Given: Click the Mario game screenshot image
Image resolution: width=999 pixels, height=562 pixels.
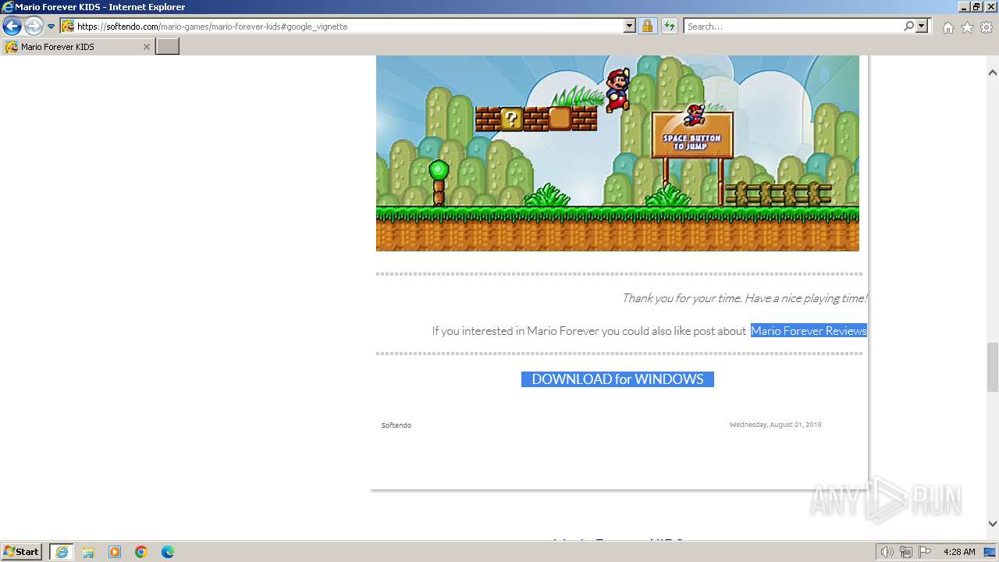Looking at the screenshot, I should click(617, 153).
